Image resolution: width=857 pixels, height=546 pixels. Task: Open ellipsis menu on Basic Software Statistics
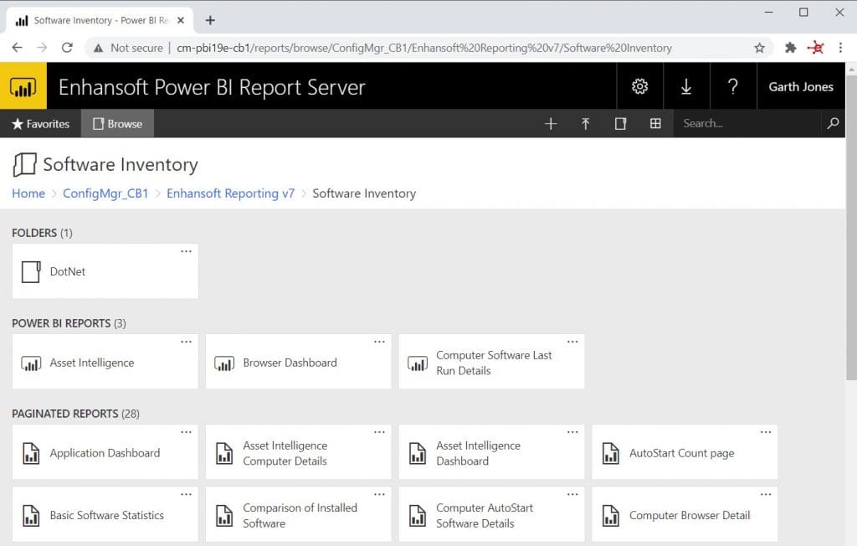click(x=187, y=494)
